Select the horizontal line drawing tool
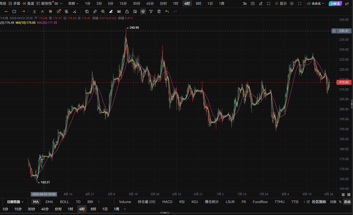The image size is (353, 215). click(x=6, y=11)
